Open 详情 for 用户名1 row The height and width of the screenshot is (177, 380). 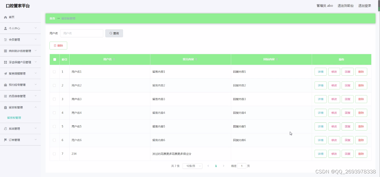click(320, 72)
